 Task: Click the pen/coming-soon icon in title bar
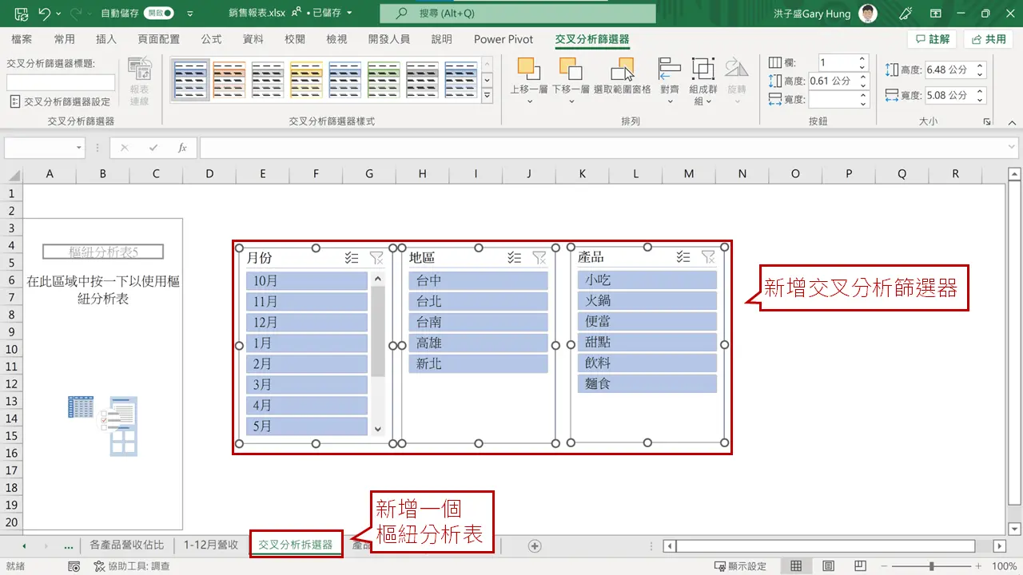(x=906, y=14)
